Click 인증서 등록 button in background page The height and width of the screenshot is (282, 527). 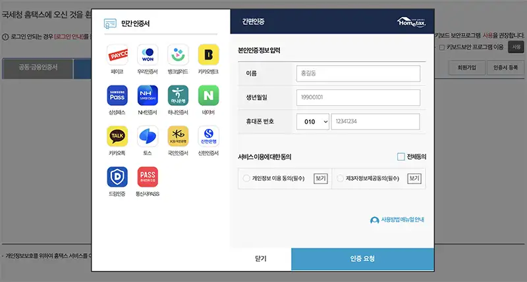point(505,68)
